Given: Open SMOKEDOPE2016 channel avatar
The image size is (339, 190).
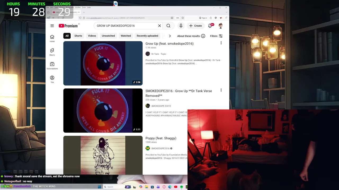Looking at the screenshot, I should 148,148.
